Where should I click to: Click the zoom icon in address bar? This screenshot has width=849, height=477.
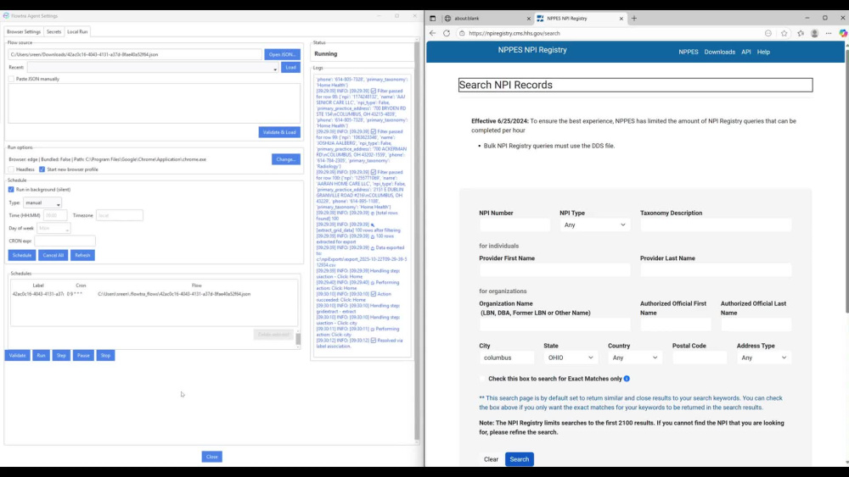[767, 33]
